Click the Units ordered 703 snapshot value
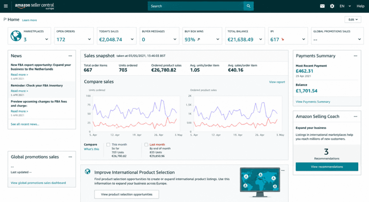This screenshot has height=202, width=369. (x=123, y=70)
